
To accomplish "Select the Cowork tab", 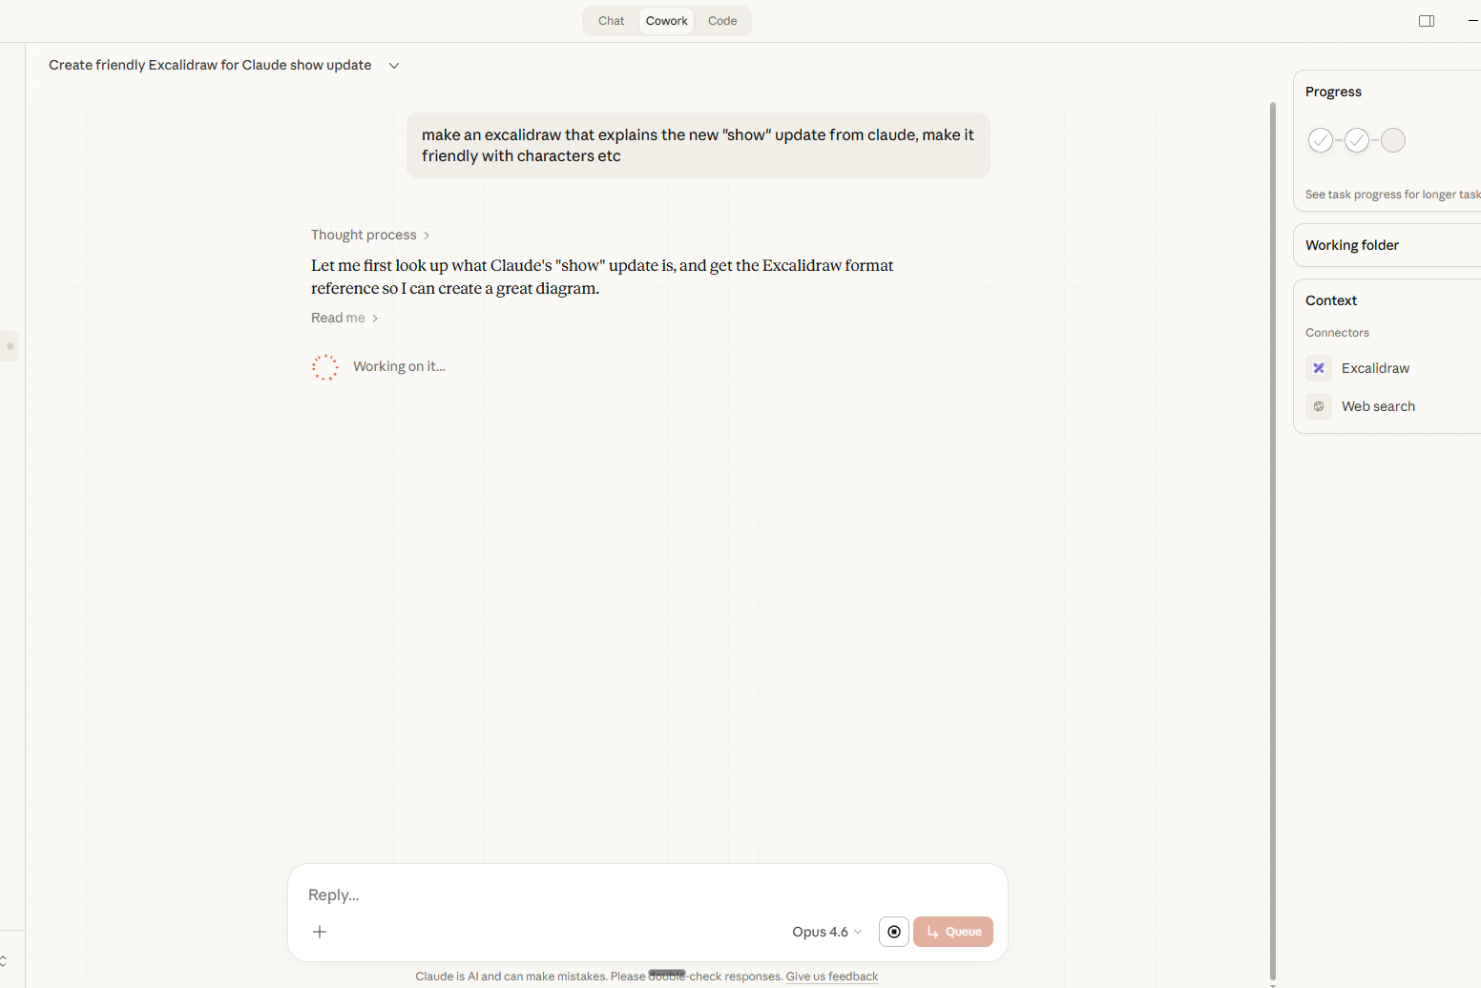I will [666, 21].
